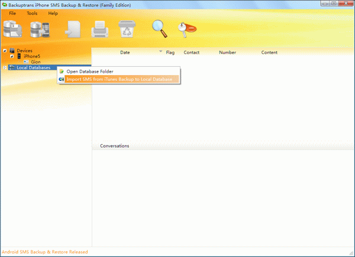Open the Tools menu

[32, 14]
